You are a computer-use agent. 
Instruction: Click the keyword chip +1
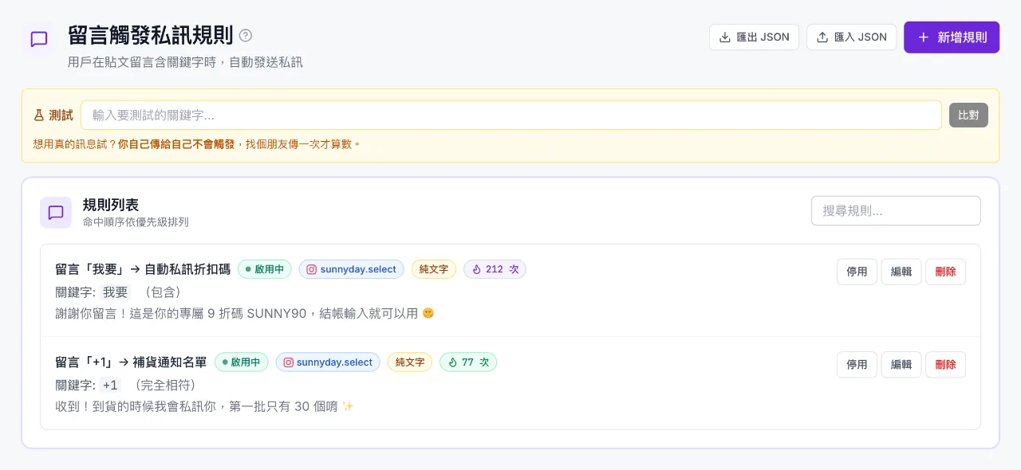pyautogui.click(x=110, y=386)
